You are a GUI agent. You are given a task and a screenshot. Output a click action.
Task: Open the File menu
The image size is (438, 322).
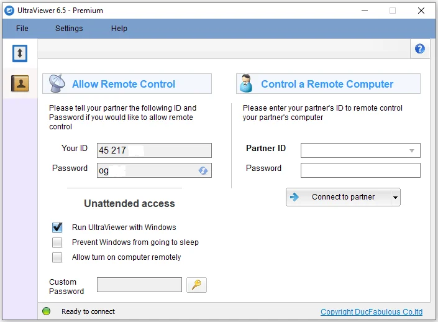[22, 29]
